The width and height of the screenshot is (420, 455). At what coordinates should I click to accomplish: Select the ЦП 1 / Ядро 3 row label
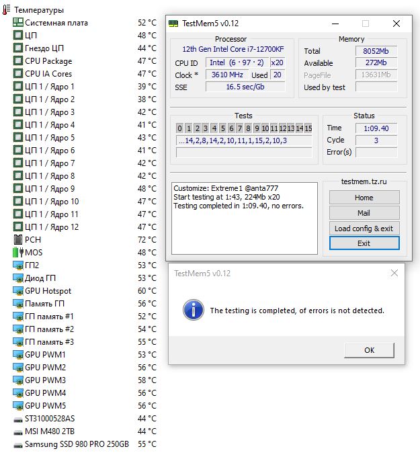point(50,112)
